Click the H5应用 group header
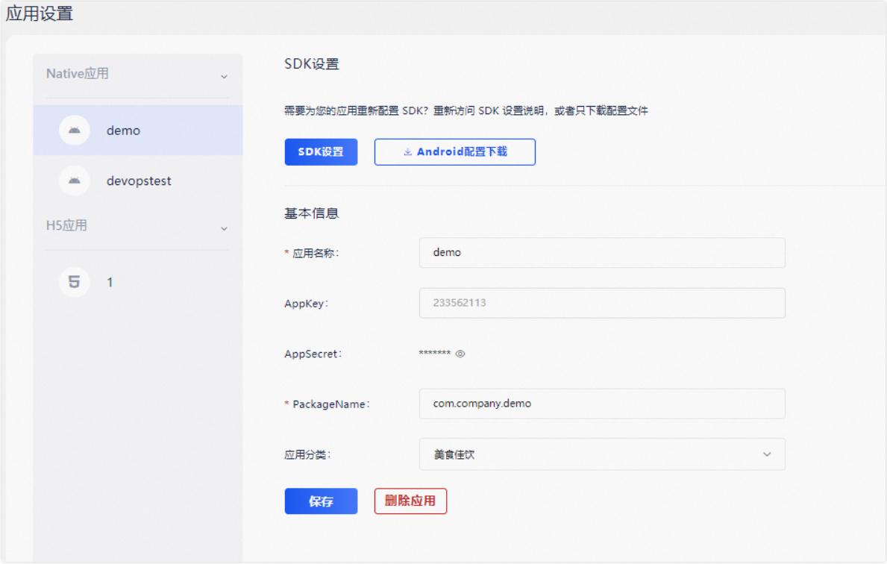This screenshot has height=564, width=887. coord(66,226)
